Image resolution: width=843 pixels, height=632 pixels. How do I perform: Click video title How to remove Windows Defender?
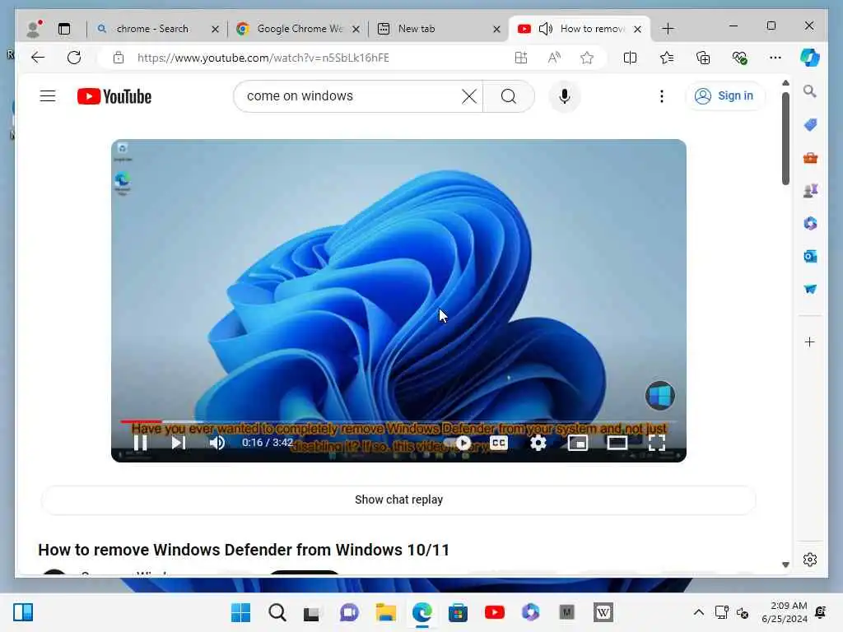(244, 550)
